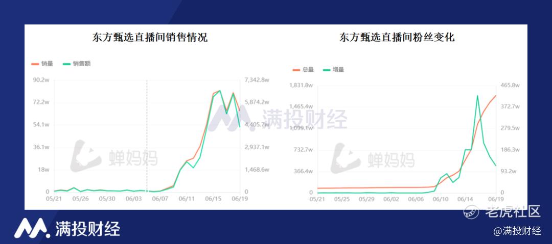Click the 06/10 date label
Viewport: 552px width, 244px height.
[441, 199]
